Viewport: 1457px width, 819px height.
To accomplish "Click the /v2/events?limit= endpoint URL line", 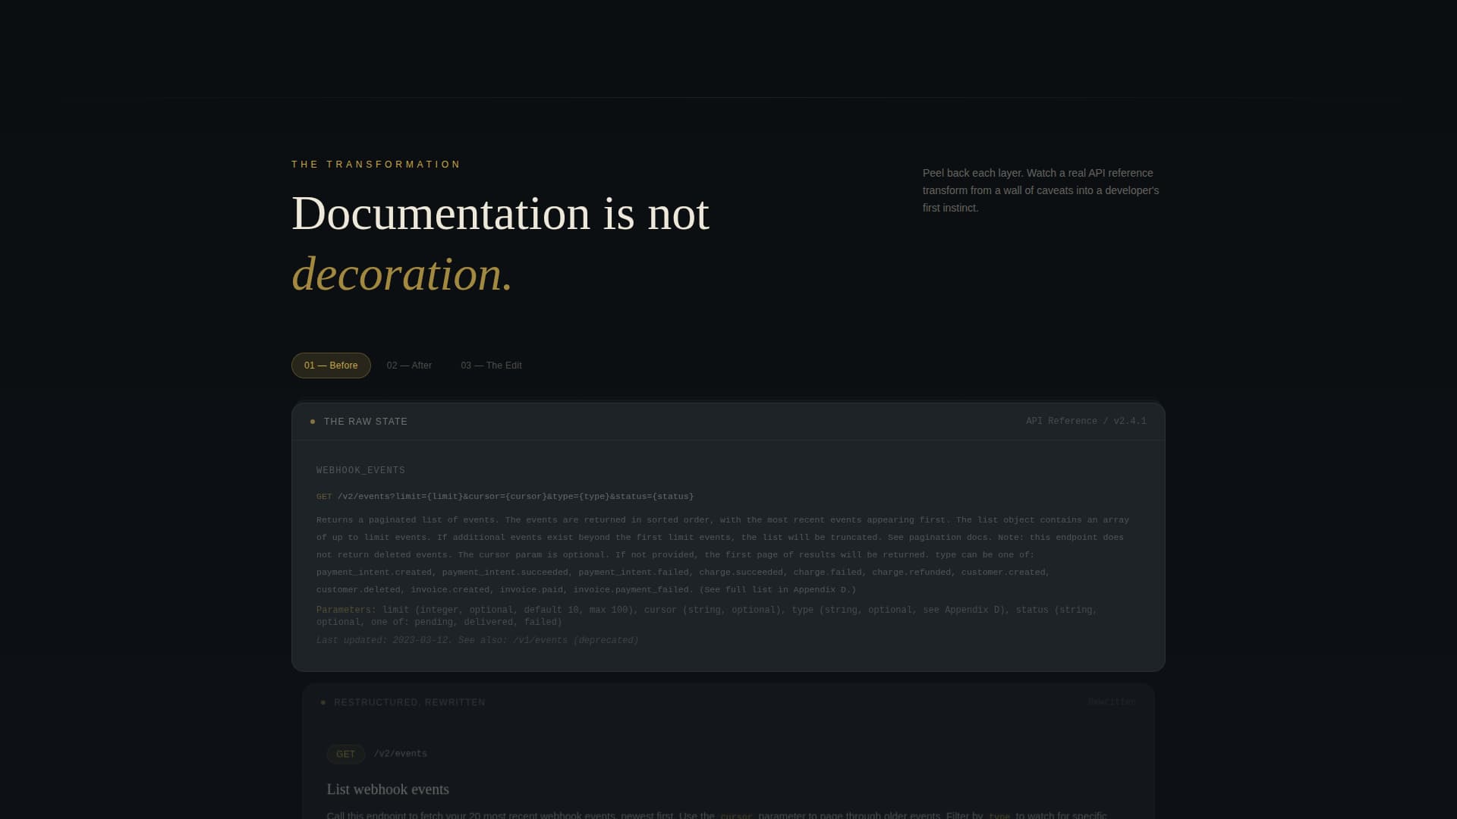I will pyautogui.click(x=505, y=497).
